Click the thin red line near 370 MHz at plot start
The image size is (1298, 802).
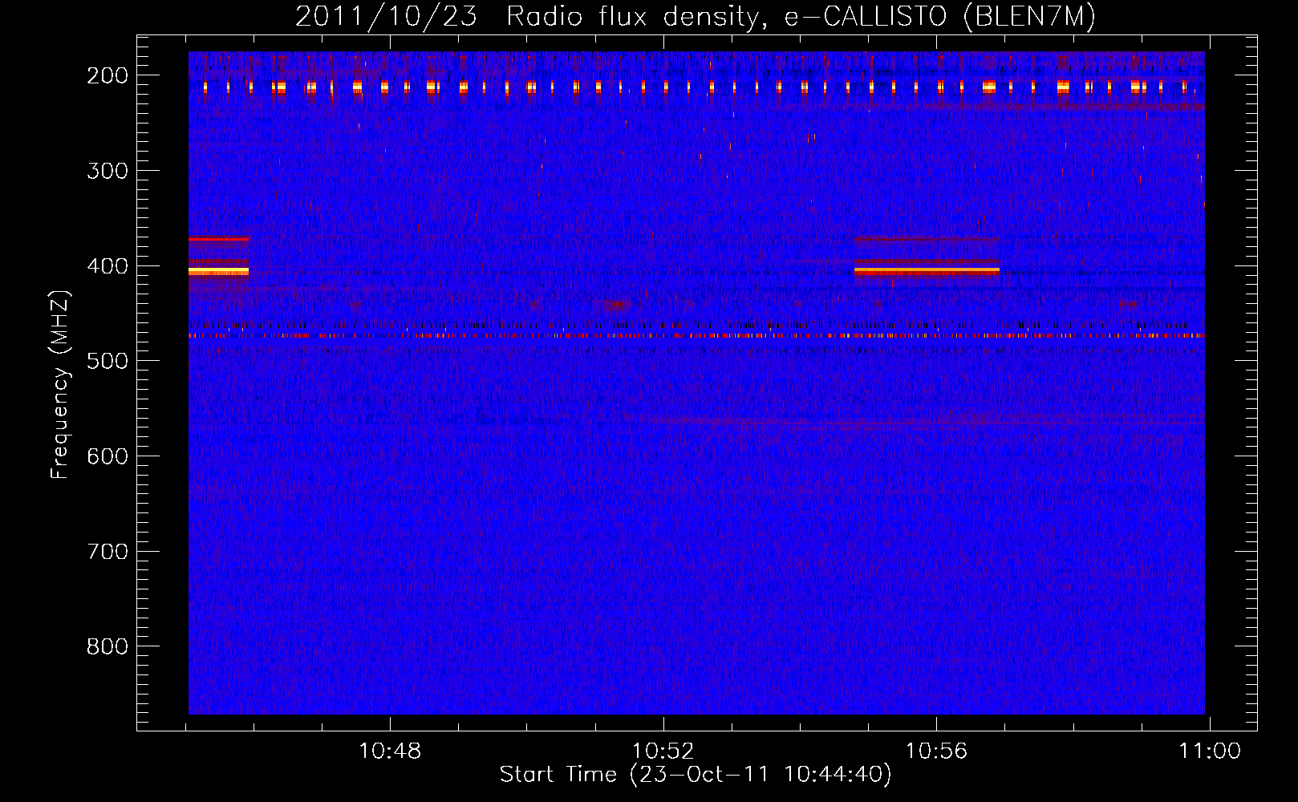pos(218,239)
